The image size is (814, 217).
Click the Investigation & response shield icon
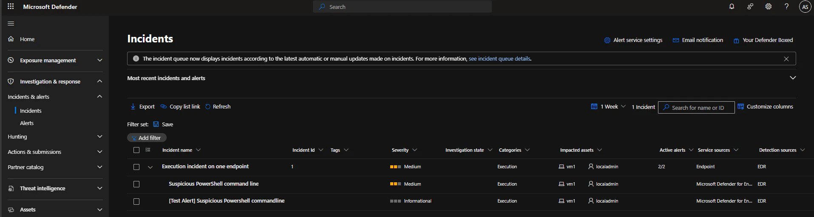(x=11, y=81)
